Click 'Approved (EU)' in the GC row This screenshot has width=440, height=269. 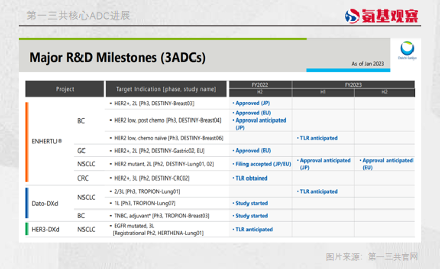[253, 151]
